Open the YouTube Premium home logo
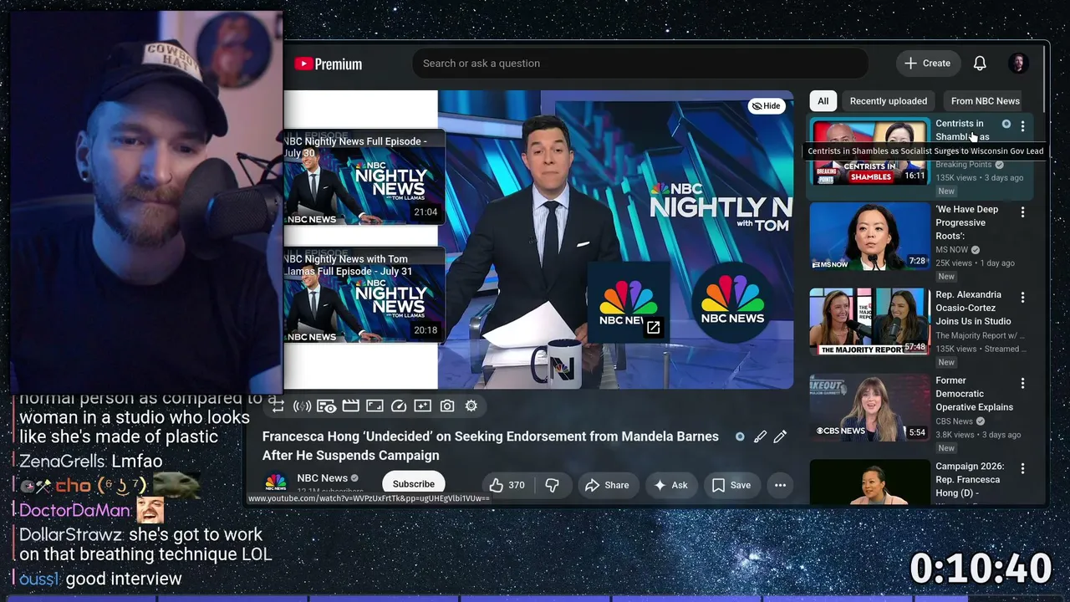1070x602 pixels. coord(328,64)
